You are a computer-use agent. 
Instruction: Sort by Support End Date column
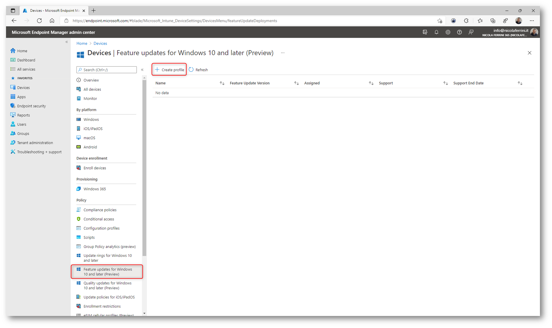point(520,83)
